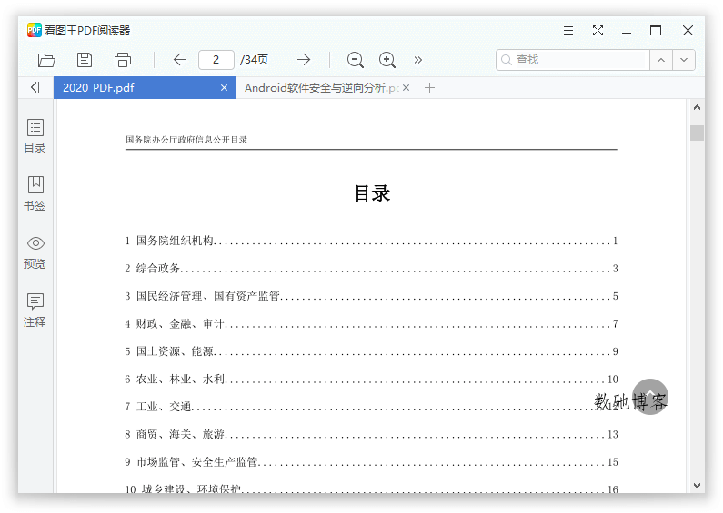The width and height of the screenshot is (723, 513).
Task: Open the hamburger menu in title bar
Action: [568, 31]
